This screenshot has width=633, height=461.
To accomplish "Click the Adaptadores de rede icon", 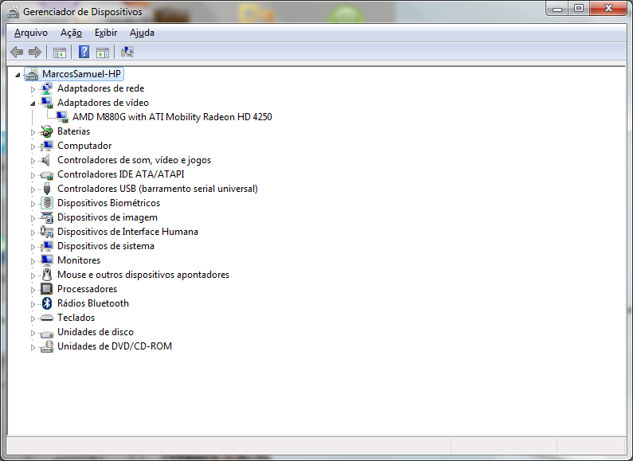I will click(x=47, y=88).
